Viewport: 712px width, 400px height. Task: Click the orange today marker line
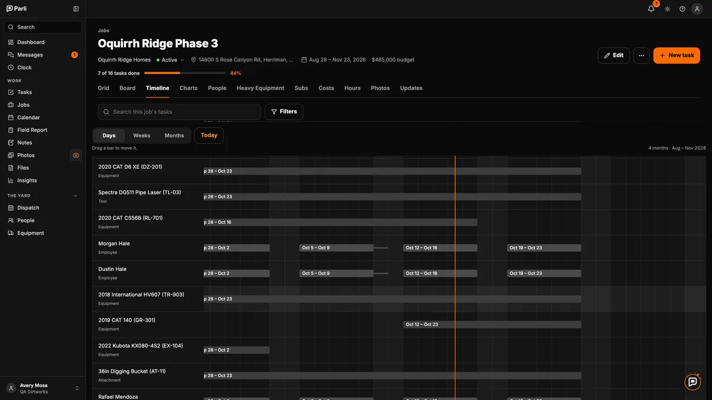pyautogui.click(x=455, y=278)
